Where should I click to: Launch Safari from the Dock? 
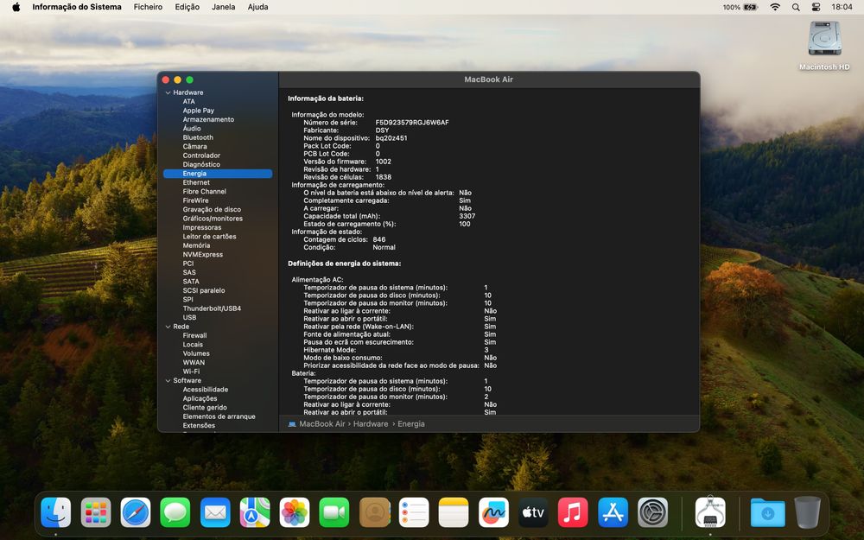coord(136,512)
